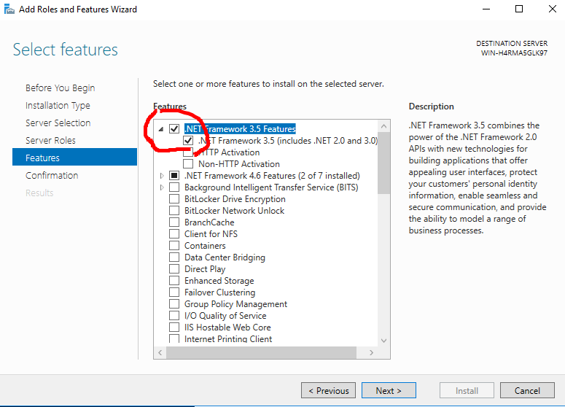
Task: Click features list scroll up arrow
Action: coord(383,126)
